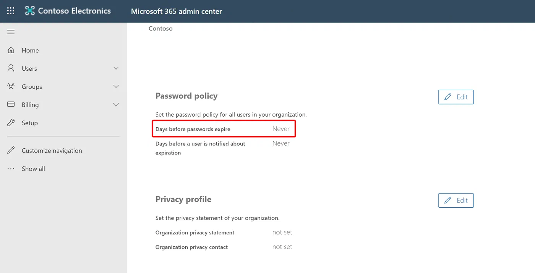Click Never value for expiration notification
This screenshot has width=535, height=273.
click(281, 143)
